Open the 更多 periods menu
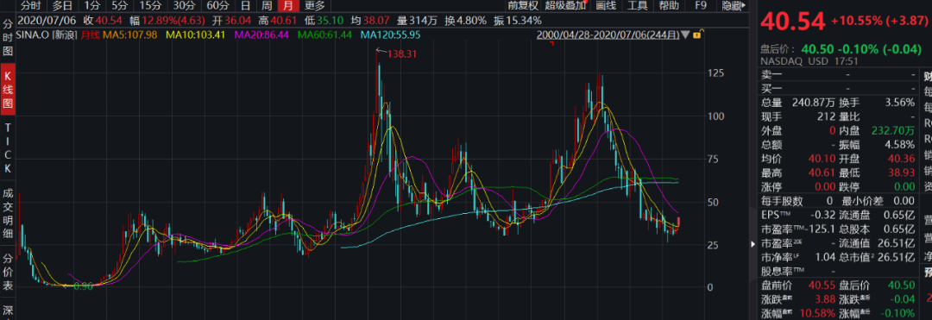The height and width of the screenshot is (320, 932). coord(314,6)
